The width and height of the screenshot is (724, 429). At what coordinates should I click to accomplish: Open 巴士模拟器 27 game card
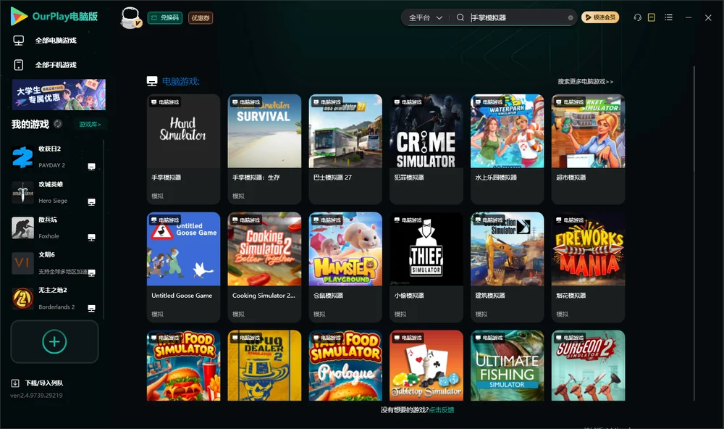(x=345, y=149)
